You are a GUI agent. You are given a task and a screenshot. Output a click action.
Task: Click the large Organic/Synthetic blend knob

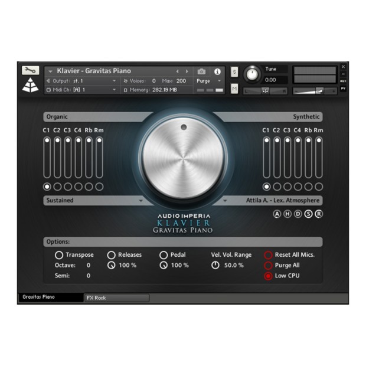[x=183, y=158]
